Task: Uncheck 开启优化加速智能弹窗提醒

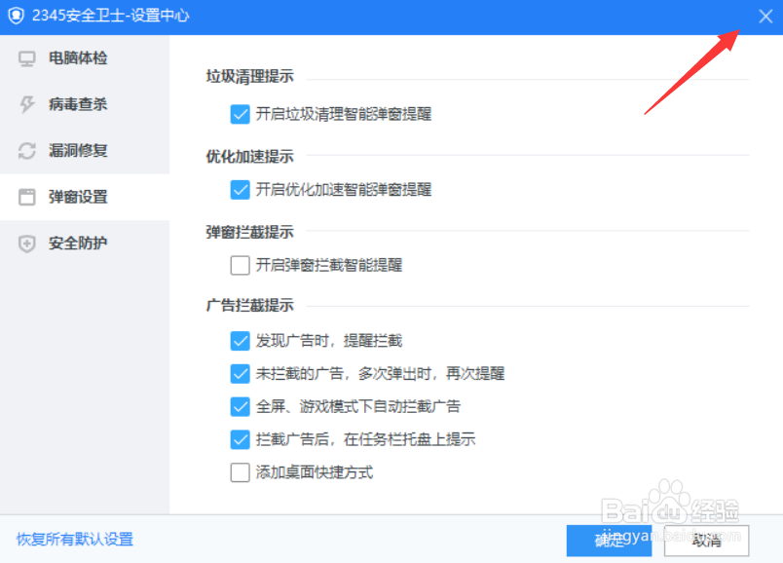Action: (x=241, y=189)
